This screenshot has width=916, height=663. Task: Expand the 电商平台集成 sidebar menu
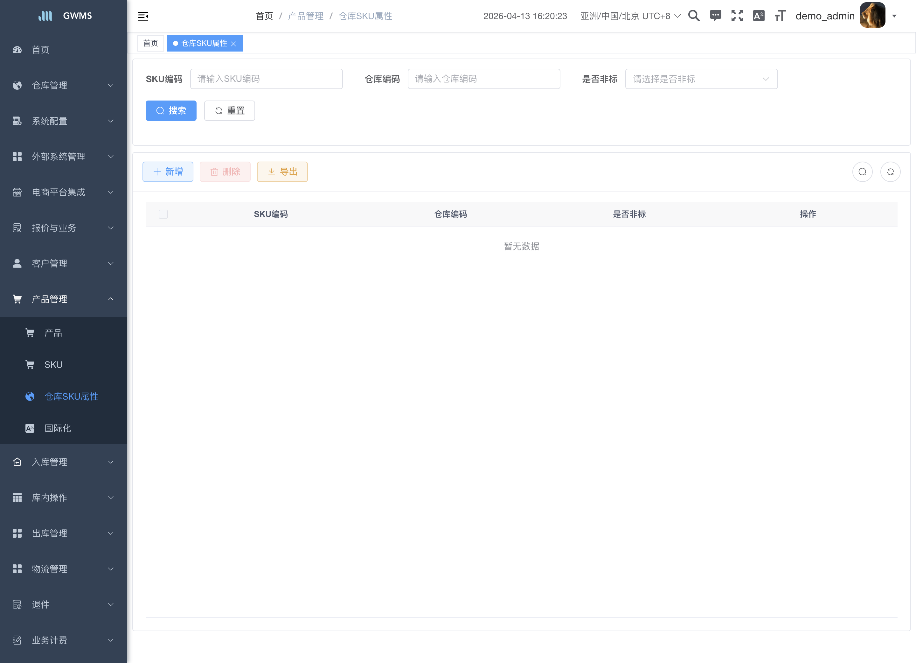point(63,192)
